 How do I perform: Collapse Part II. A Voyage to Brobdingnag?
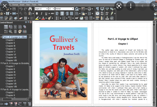[x=1, y=63]
